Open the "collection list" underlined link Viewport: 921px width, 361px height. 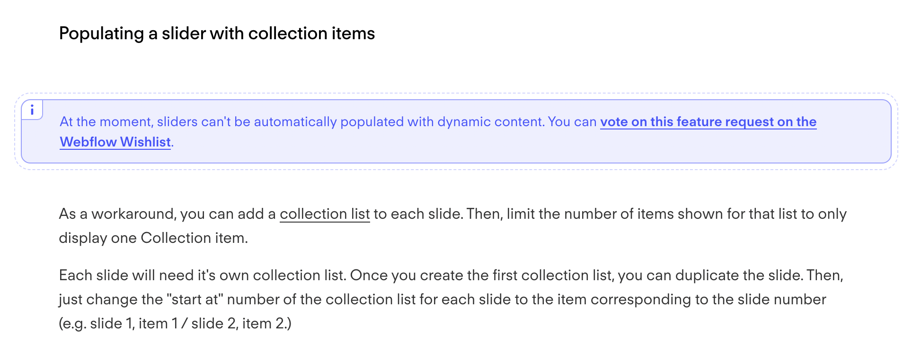325,214
